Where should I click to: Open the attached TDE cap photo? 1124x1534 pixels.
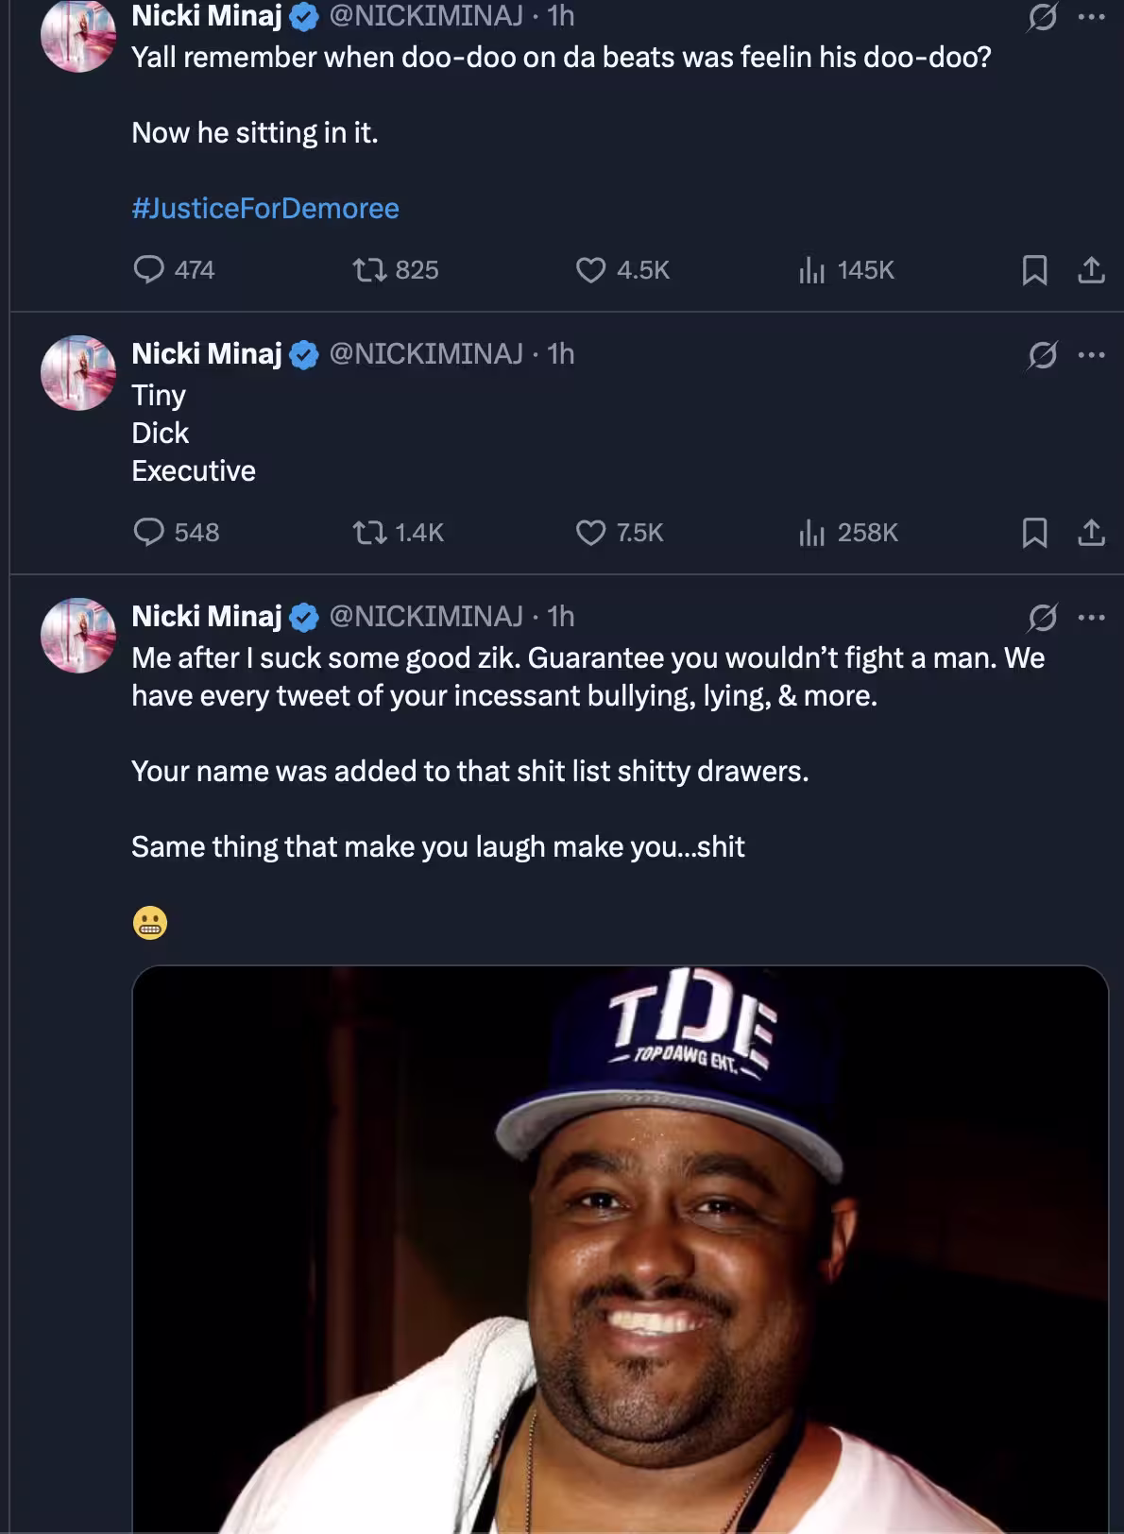(620, 1249)
